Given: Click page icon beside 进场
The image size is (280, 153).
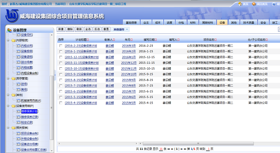Looking at the screenshot, I should click(18, 84).
